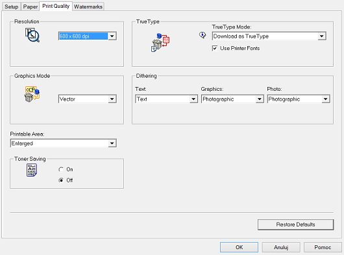Select the Print Quality tab
Viewport: 344px width, 255px height.
tap(56, 6)
